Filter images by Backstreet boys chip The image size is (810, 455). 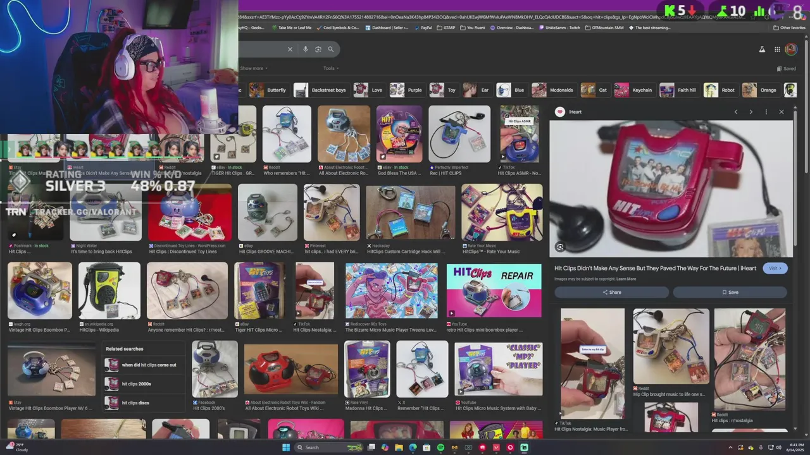(x=320, y=90)
